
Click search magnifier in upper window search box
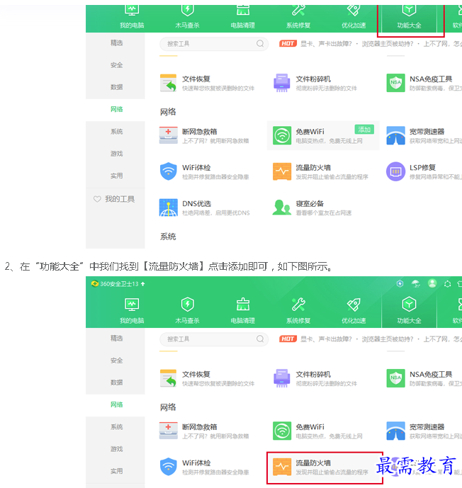(x=260, y=44)
